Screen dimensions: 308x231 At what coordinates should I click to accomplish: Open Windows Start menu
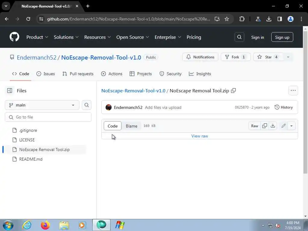pyautogui.click(x=8, y=225)
